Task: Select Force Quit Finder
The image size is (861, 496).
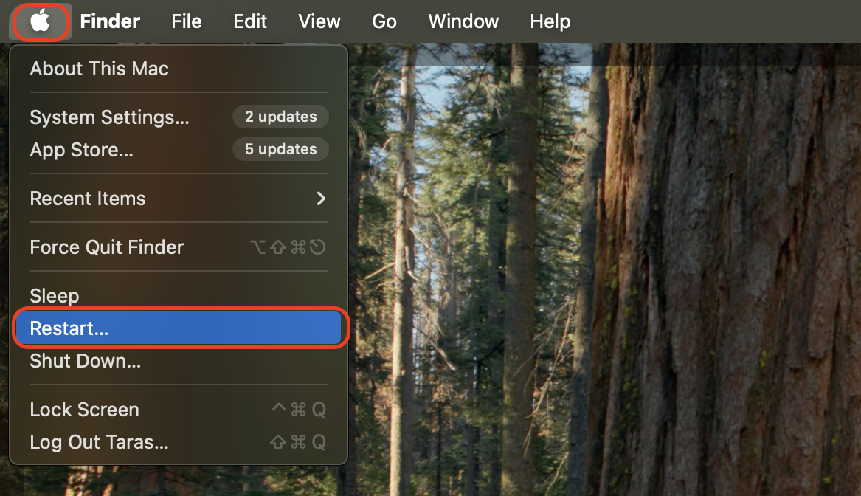Action: (x=106, y=247)
